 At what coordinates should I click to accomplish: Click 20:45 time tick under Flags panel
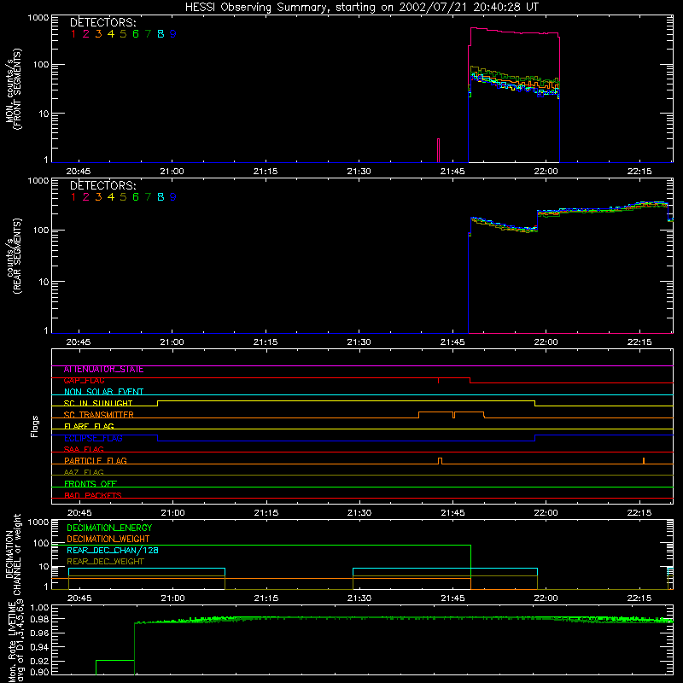coord(79,513)
